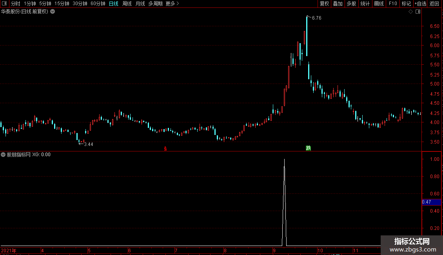The height and width of the screenshot is (255, 443).
Task: Click the 3.44 low price label
Action: tap(89, 144)
